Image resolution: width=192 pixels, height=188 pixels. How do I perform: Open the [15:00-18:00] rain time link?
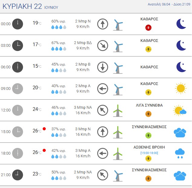click(x=149, y=153)
